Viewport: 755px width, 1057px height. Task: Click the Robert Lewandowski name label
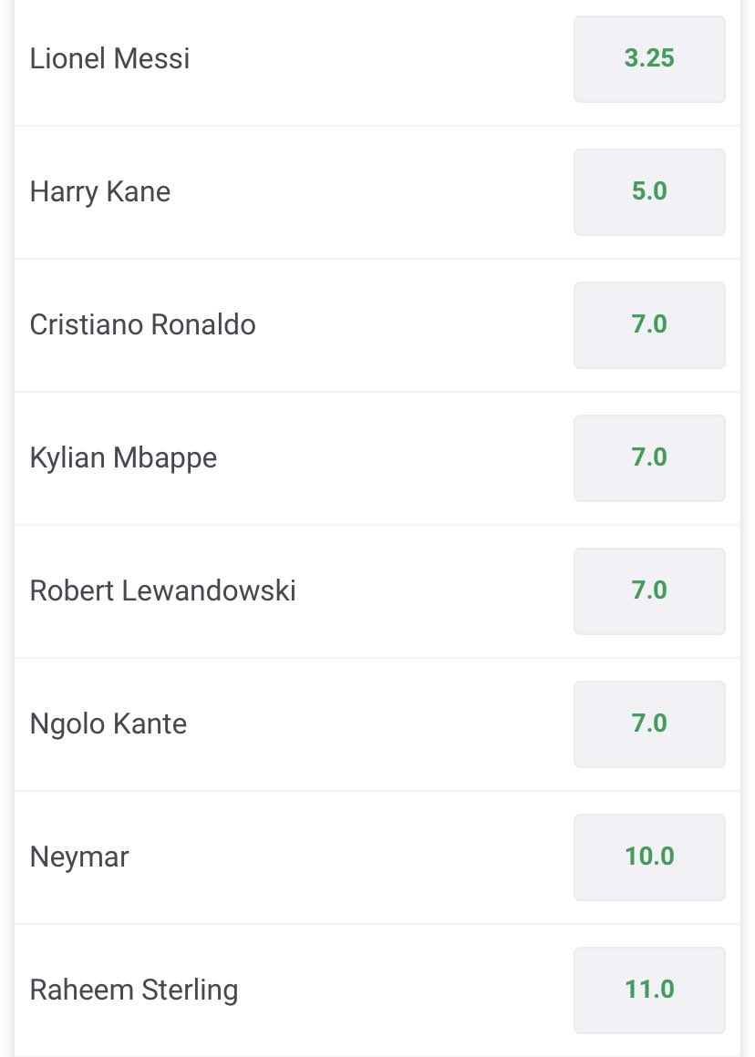tap(163, 591)
